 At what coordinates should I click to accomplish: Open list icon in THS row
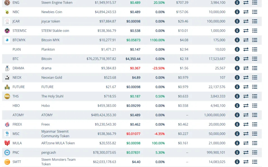point(255,96)
